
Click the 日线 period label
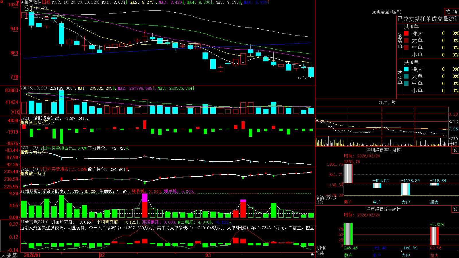point(46,2)
